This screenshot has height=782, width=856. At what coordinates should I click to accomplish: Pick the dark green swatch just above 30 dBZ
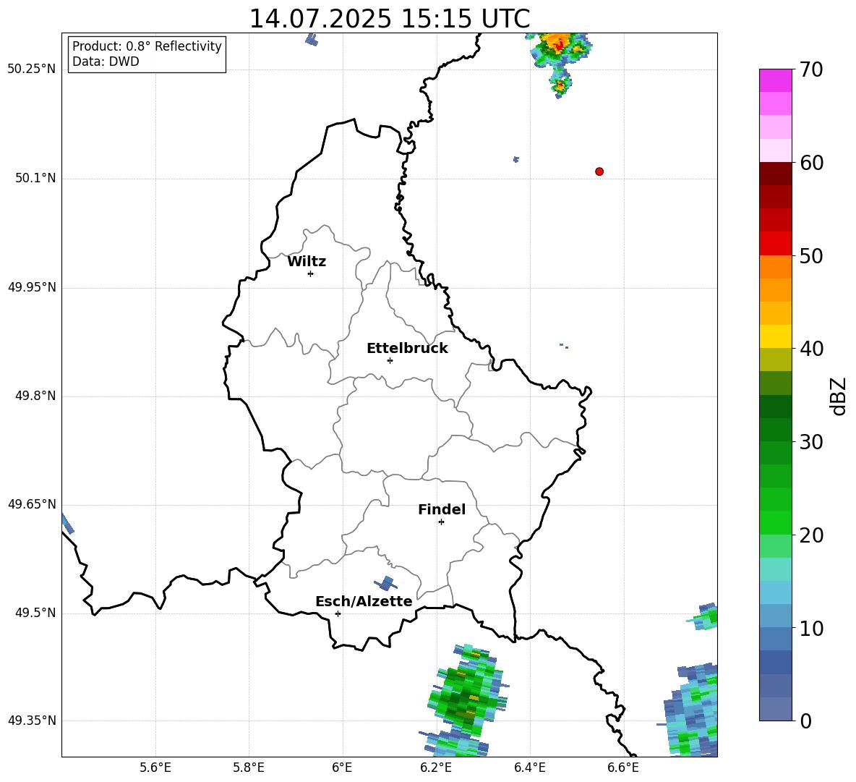(x=775, y=430)
